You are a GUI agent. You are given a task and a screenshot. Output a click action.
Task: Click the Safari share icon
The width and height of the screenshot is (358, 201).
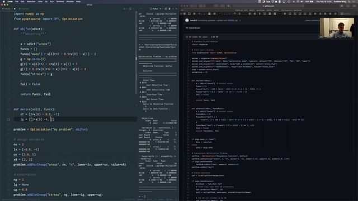coord(342,6)
